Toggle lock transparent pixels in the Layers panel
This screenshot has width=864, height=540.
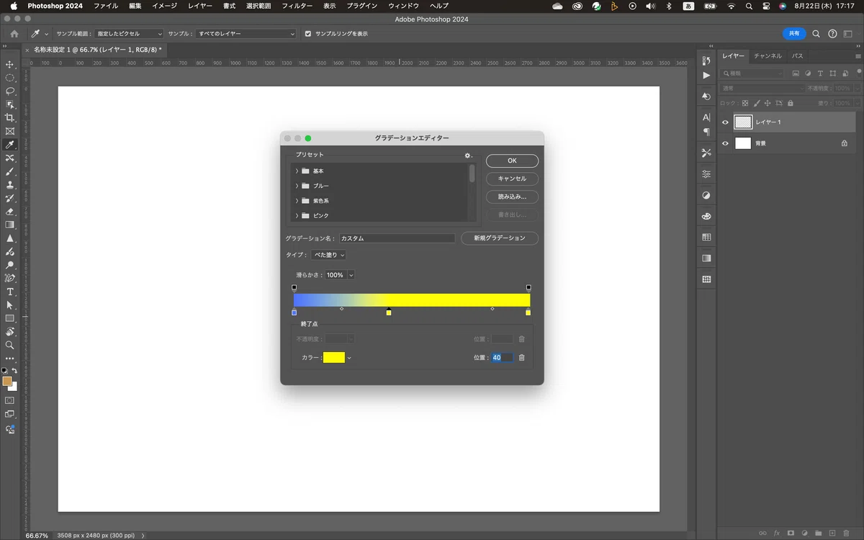[x=745, y=103]
